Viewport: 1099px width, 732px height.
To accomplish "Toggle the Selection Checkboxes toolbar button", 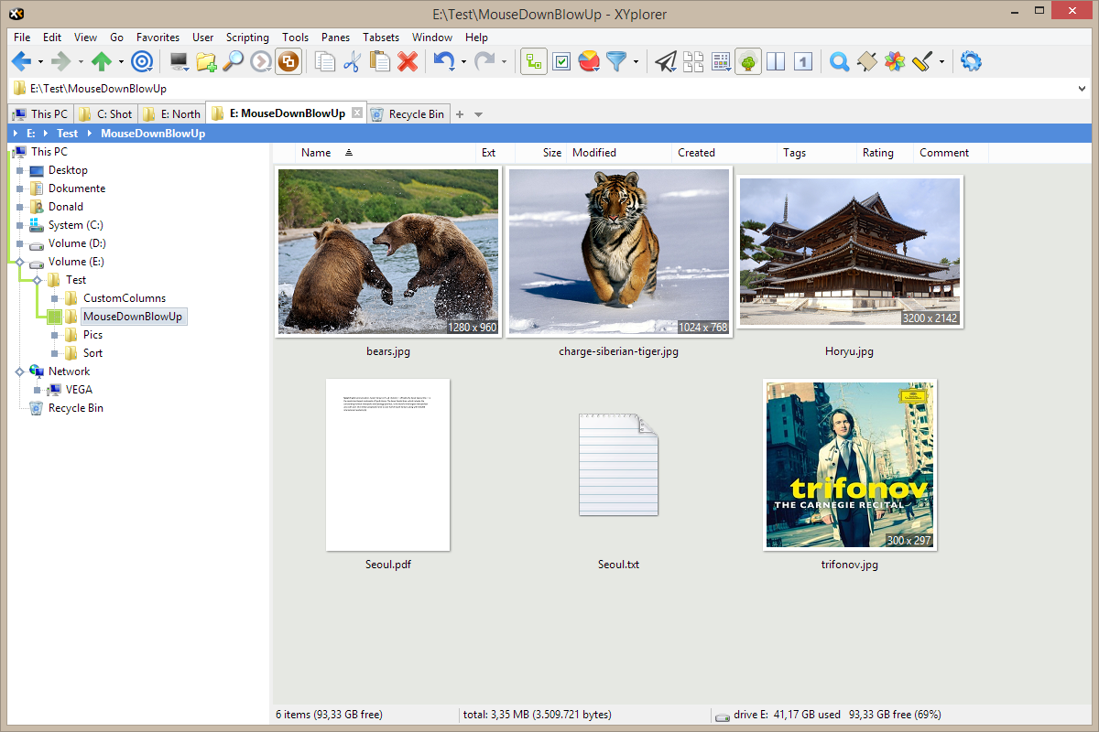I will (x=561, y=62).
